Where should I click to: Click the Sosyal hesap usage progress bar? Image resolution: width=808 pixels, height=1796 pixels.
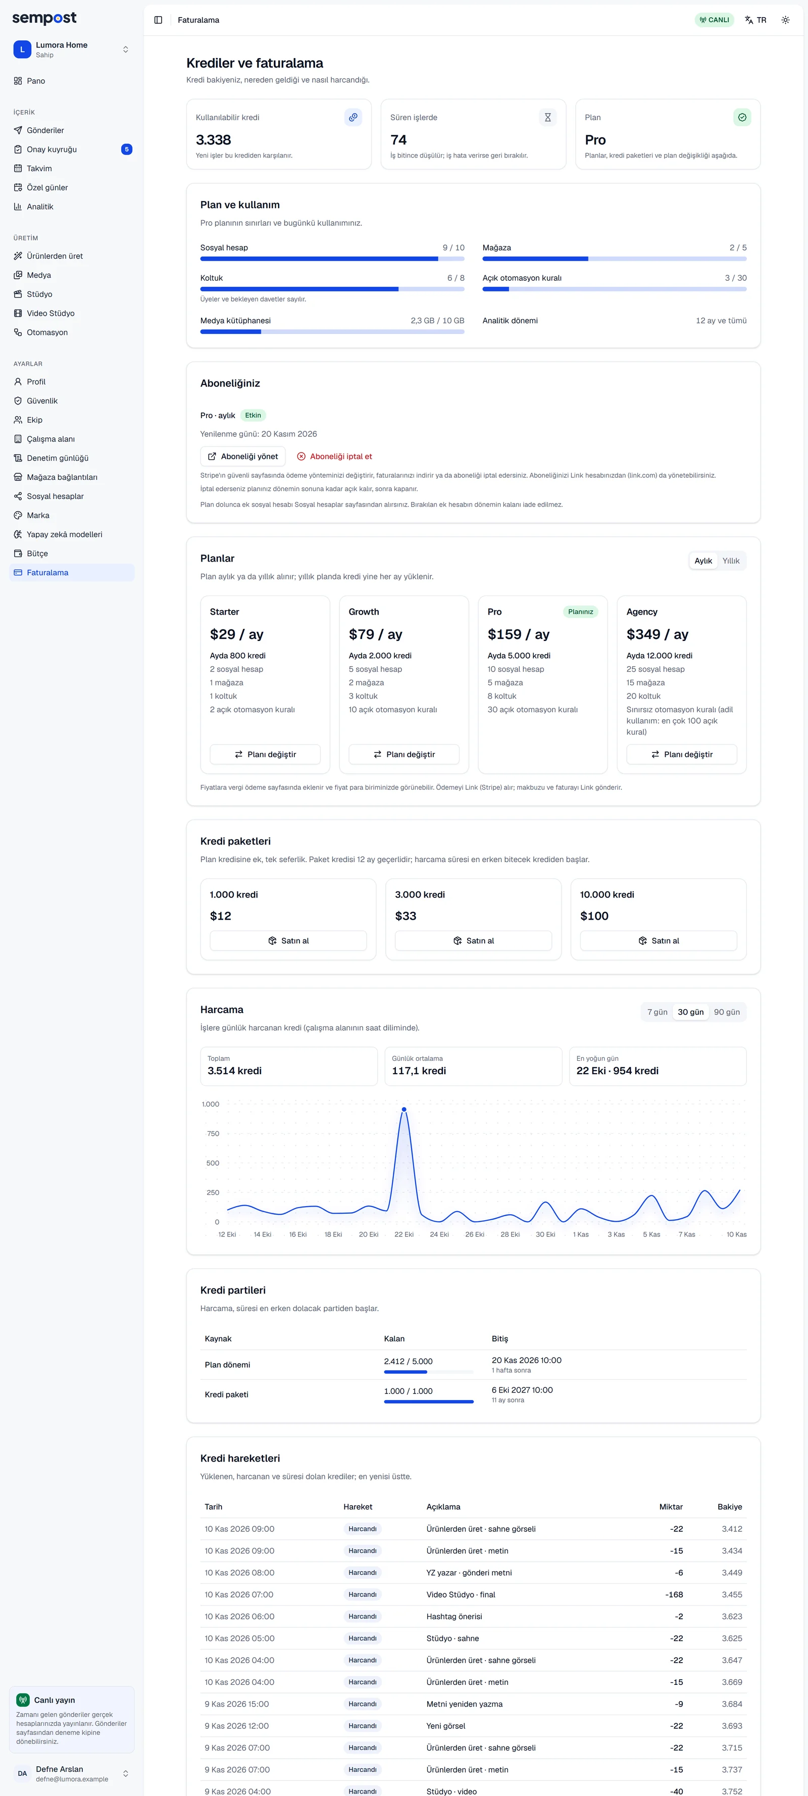tap(332, 259)
